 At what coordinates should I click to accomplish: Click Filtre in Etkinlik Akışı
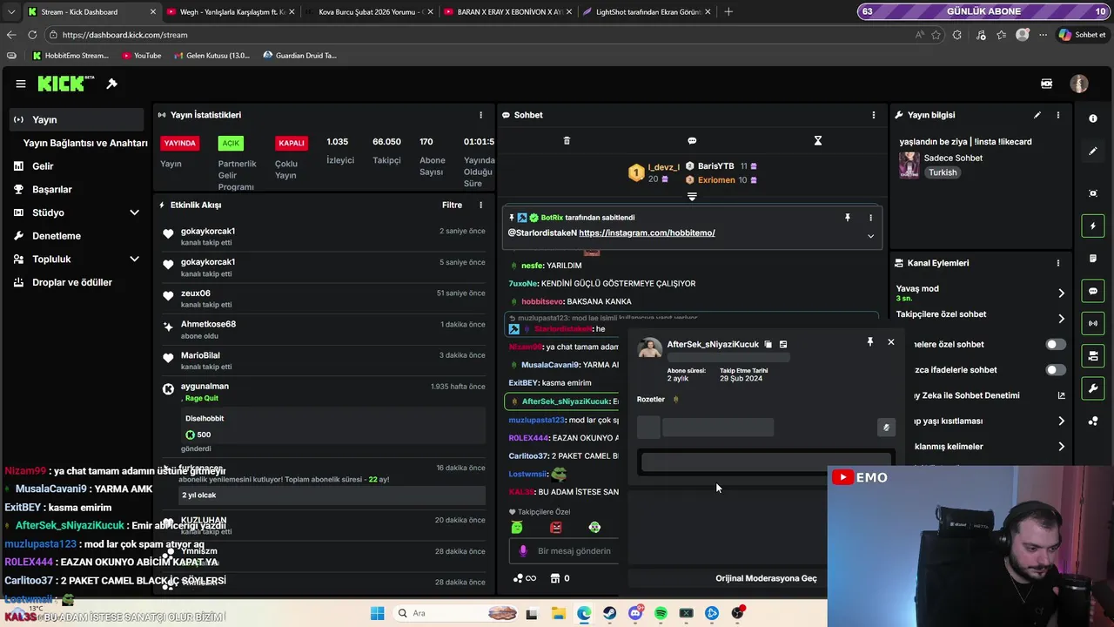point(452,206)
